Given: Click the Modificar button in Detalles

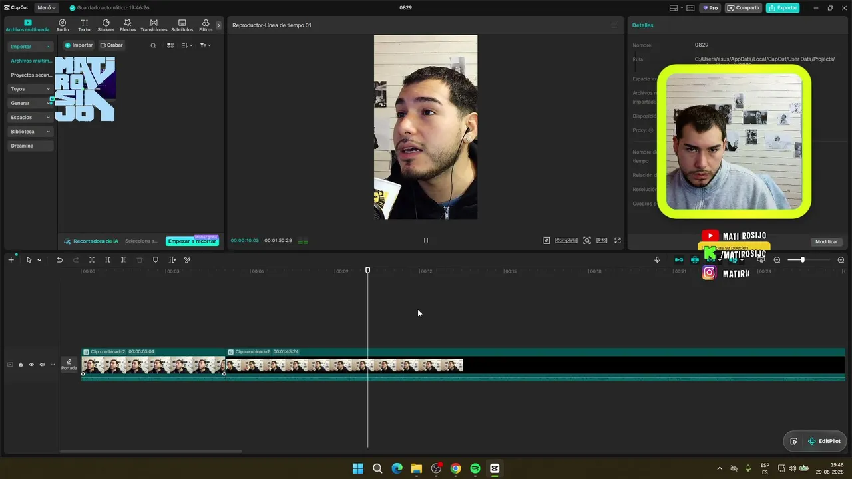Looking at the screenshot, I should (827, 242).
